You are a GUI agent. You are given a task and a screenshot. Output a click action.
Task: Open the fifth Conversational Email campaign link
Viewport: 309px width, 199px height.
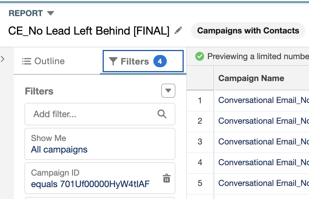pos(264,183)
